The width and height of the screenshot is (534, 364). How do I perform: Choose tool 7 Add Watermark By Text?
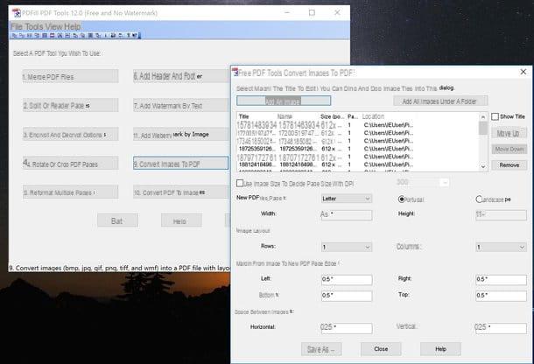pyautogui.click(x=181, y=106)
